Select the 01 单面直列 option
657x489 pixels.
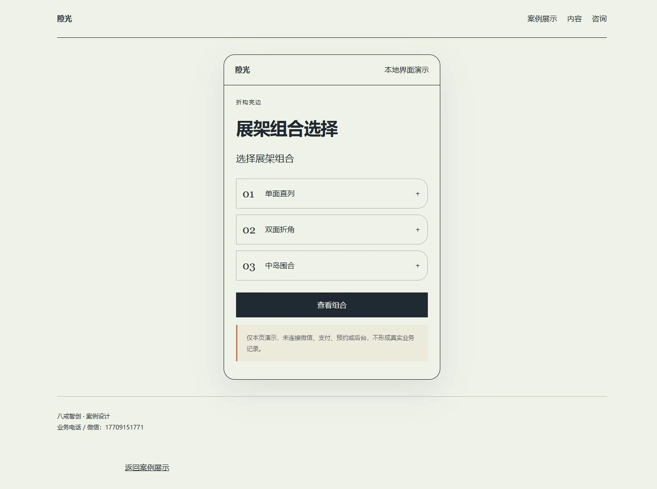[x=332, y=194]
